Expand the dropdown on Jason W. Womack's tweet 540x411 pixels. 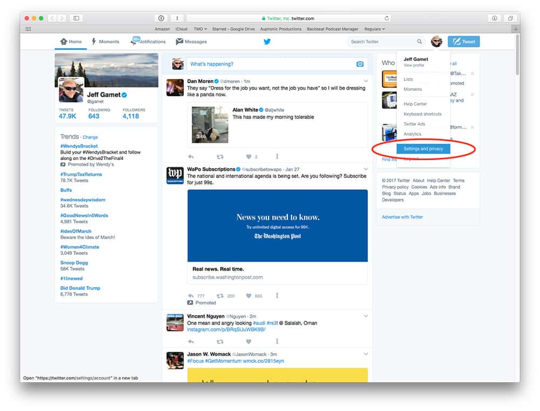pyautogui.click(x=366, y=354)
